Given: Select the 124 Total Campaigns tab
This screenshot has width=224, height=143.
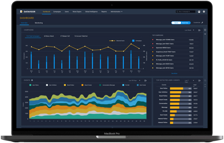Looking at the screenshot, I should (x=33, y=36).
